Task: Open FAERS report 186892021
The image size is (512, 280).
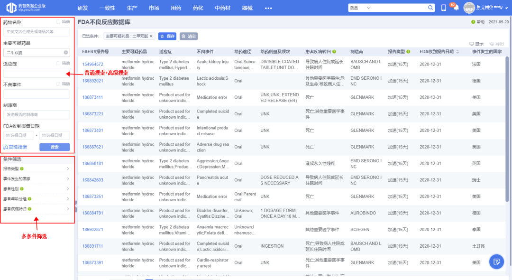Action: 93,81
